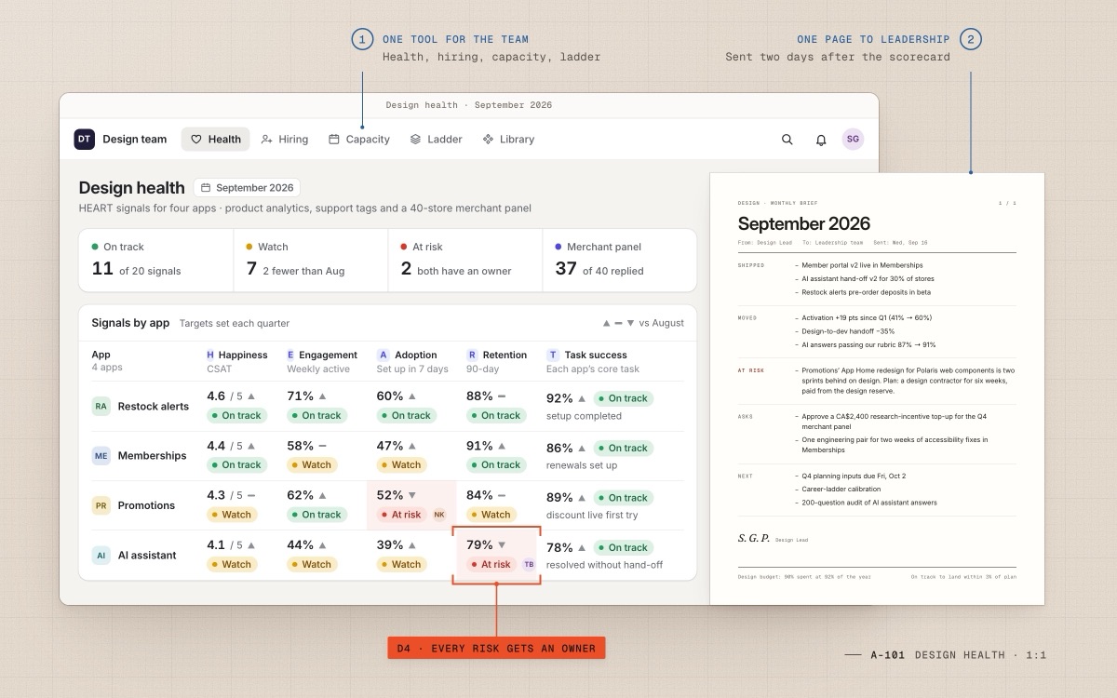This screenshot has width=1117, height=698.
Task: Open notifications bell
Action: coord(821,140)
